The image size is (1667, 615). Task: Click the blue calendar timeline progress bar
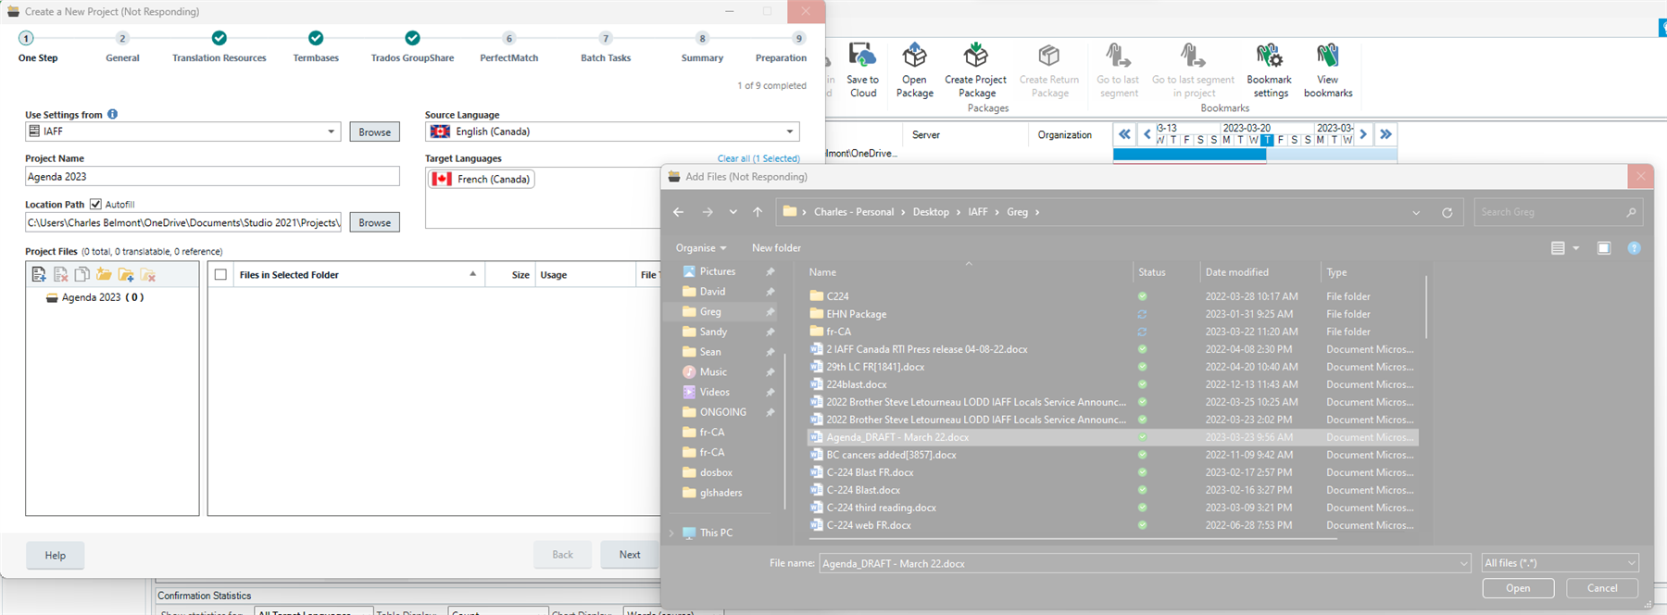click(1189, 155)
